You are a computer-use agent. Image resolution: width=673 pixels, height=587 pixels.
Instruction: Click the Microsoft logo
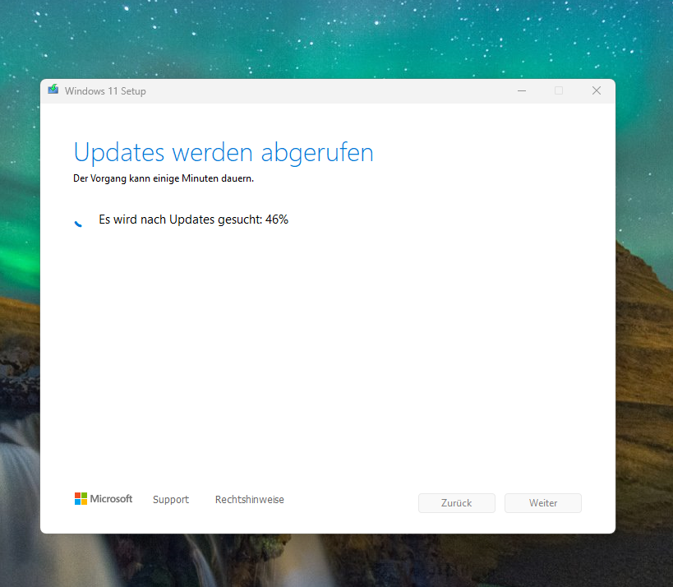tap(104, 498)
